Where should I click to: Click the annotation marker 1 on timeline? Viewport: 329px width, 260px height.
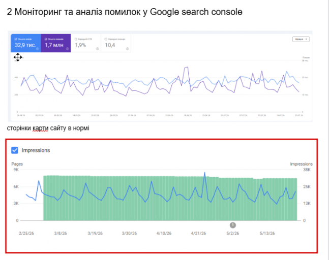point(233,225)
